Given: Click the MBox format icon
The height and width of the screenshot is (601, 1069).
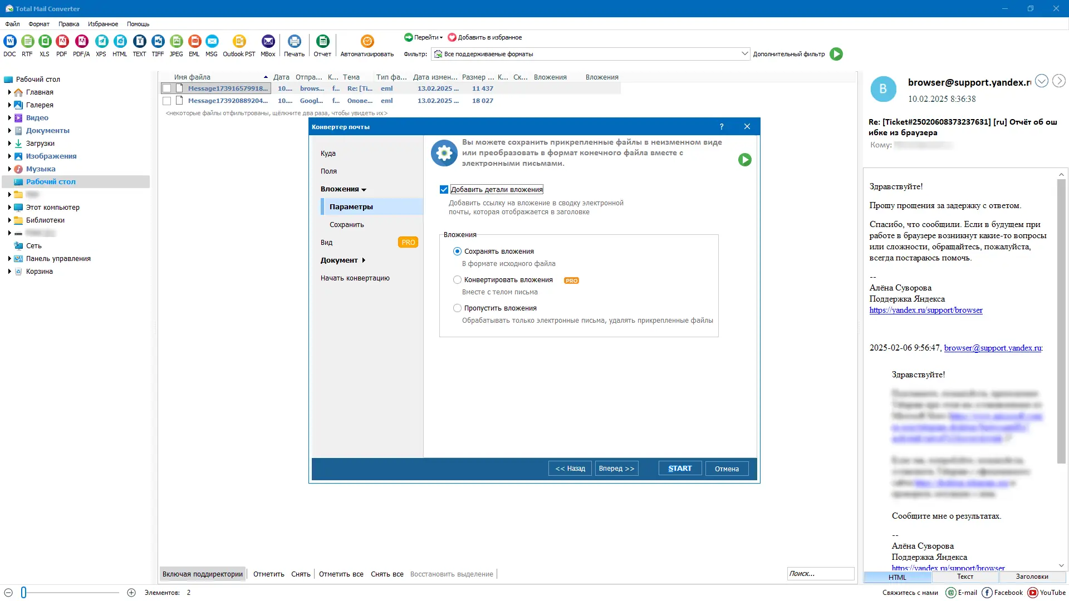Looking at the screenshot, I should tap(268, 41).
